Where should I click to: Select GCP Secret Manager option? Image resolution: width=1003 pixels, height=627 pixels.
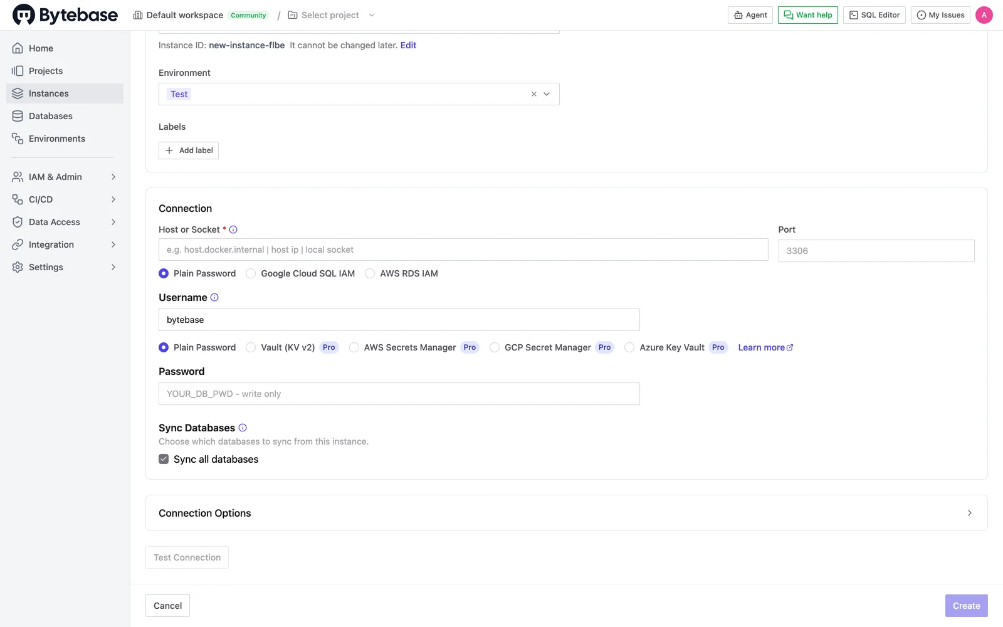tap(495, 347)
